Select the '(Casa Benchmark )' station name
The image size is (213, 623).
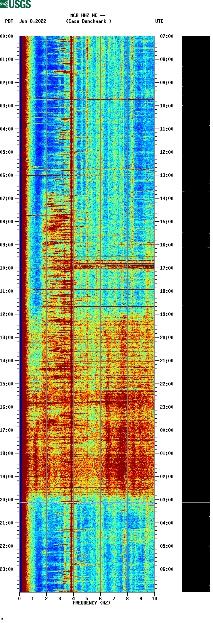click(x=89, y=21)
